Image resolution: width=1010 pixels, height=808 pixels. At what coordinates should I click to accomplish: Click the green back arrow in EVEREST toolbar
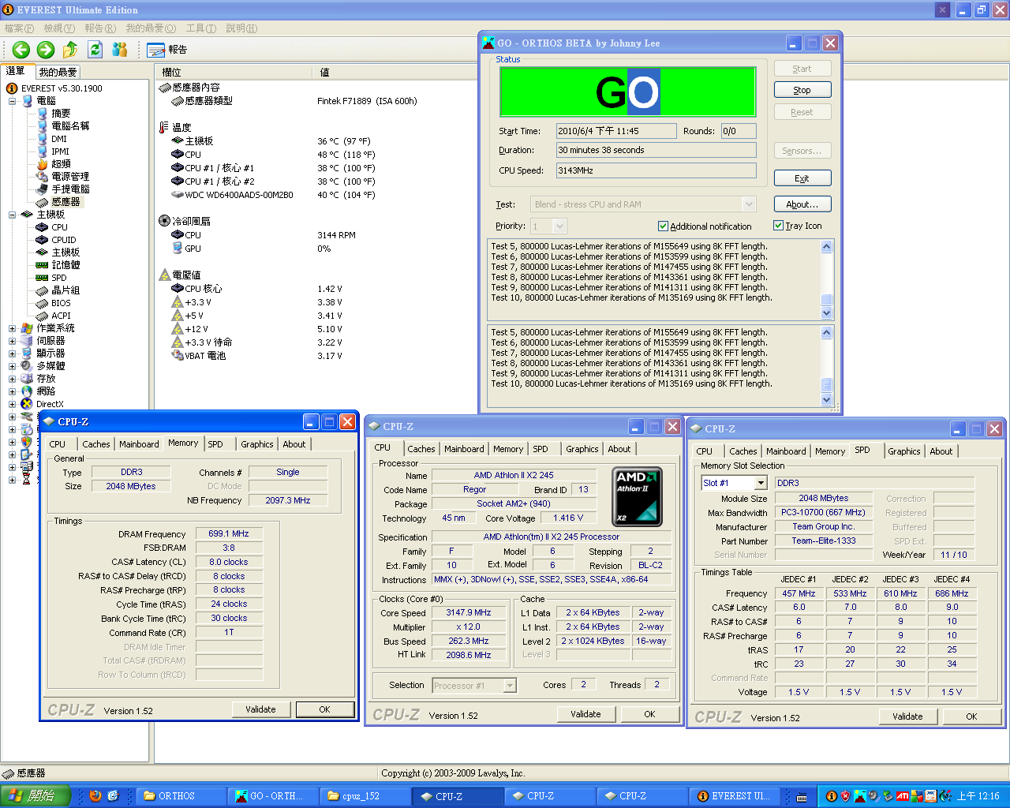[x=21, y=50]
